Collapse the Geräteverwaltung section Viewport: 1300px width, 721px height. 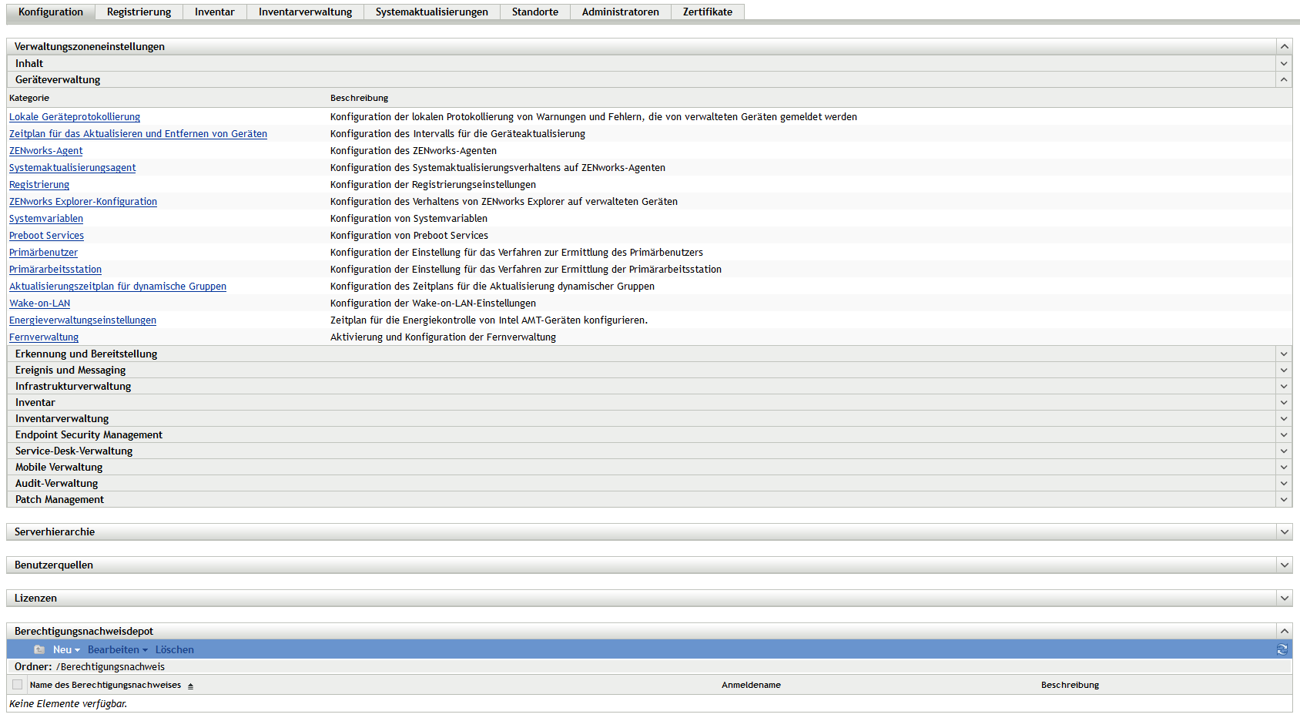[1284, 79]
